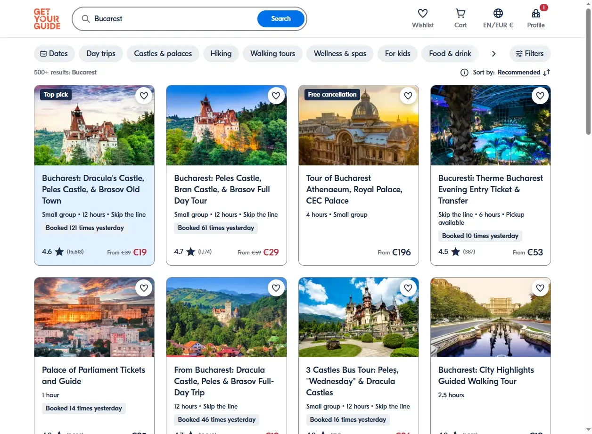Click 'Booked 10 times yesterday' label
The image size is (592, 434).
pyautogui.click(x=480, y=236)
